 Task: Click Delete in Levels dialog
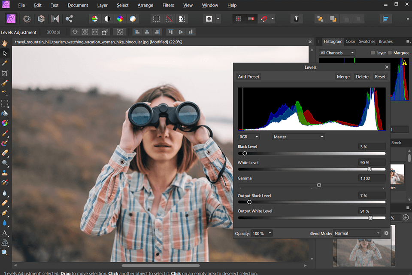click(362, 76)
